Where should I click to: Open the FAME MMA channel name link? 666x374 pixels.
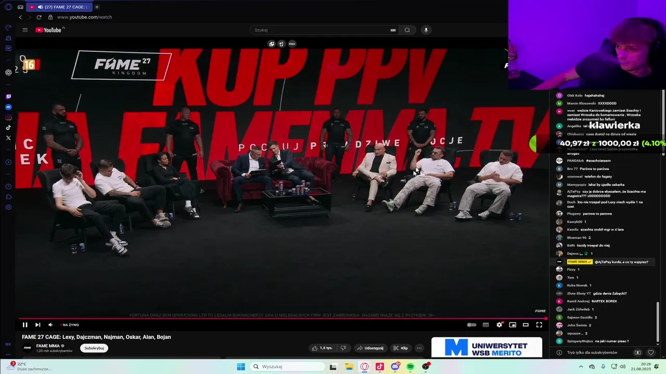(48, 346)
